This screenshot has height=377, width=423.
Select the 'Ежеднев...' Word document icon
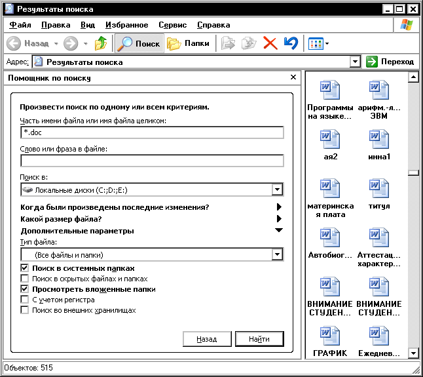(379, 336)
